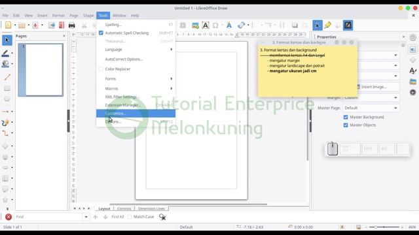Click the Print icon
Screen dimensions: 419x235
point(71,25)
